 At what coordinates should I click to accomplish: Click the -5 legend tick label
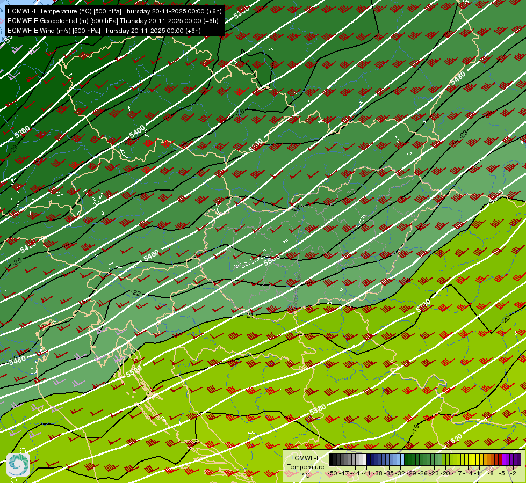501,473
